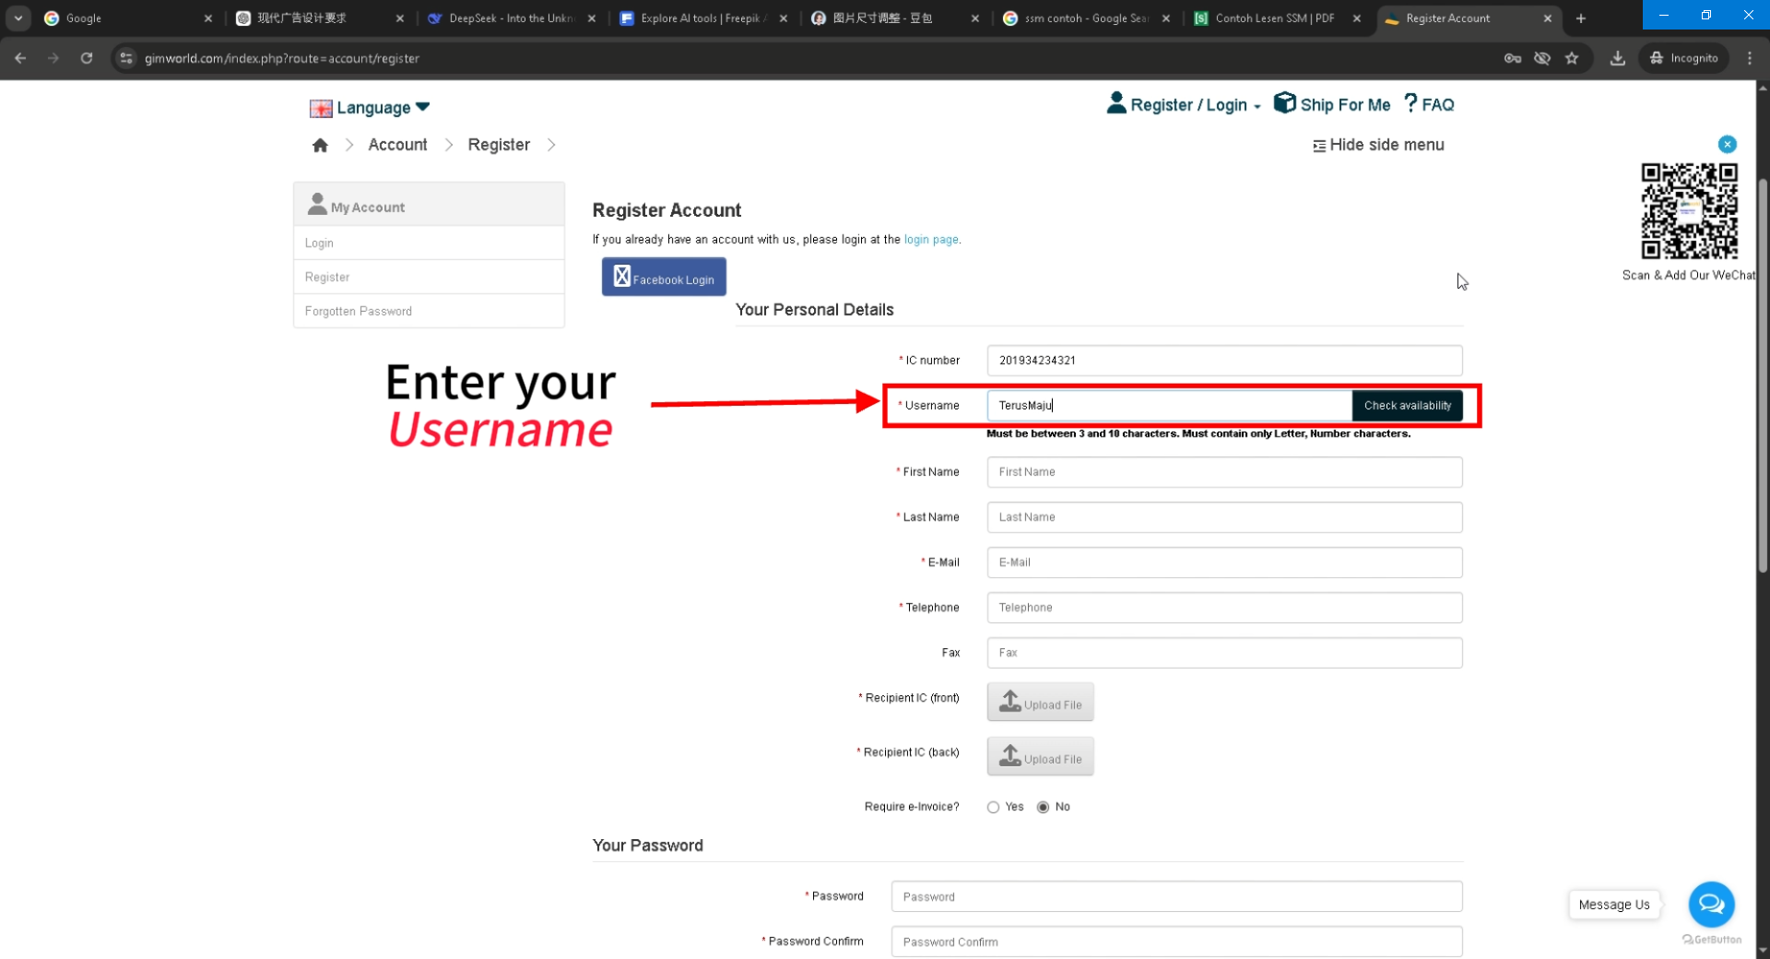This screenshot has width=1770, height=959.
Task: Click the Register/Login person icon
Action: click(1116, 103)
